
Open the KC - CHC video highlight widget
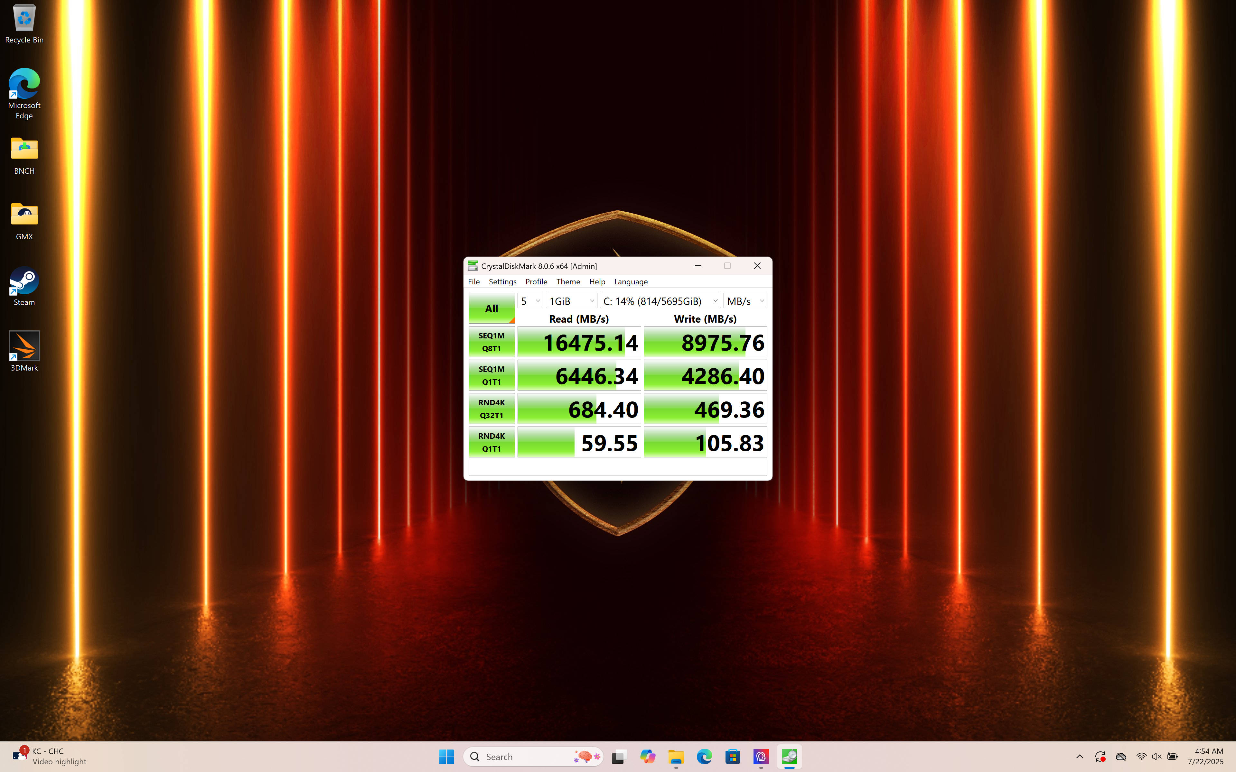[50, 757]
